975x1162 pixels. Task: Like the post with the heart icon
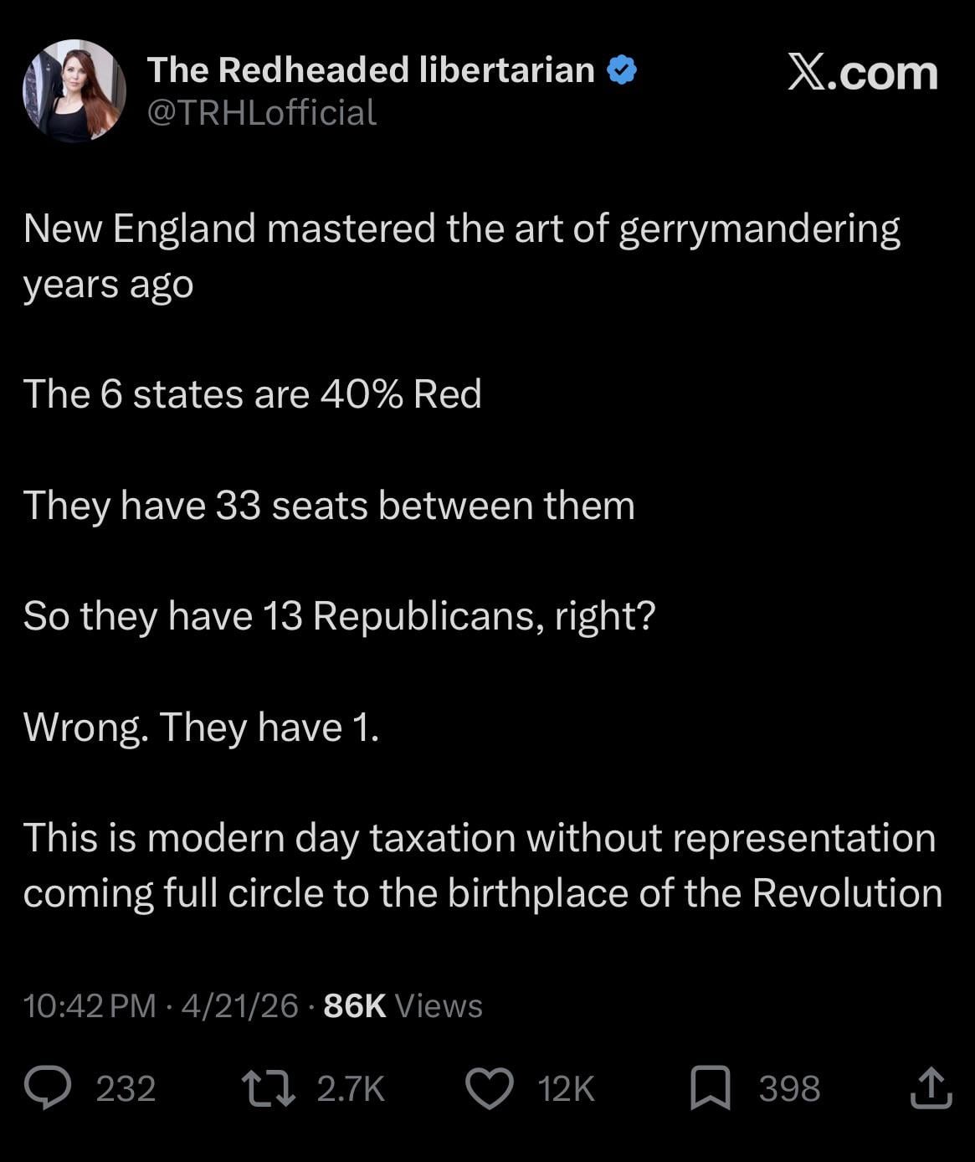(489, 1089)
